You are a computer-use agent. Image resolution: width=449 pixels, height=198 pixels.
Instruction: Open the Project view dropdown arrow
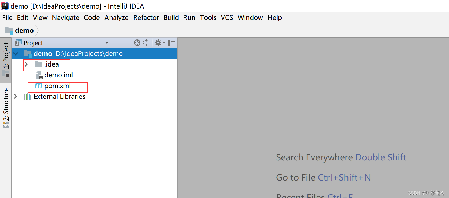click(x=107, y=43)
